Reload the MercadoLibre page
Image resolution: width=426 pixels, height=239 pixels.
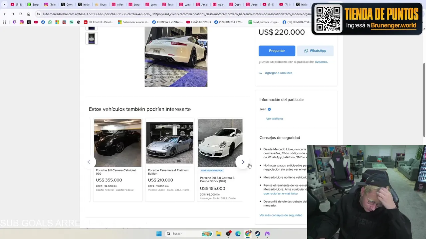coord(21,14)
